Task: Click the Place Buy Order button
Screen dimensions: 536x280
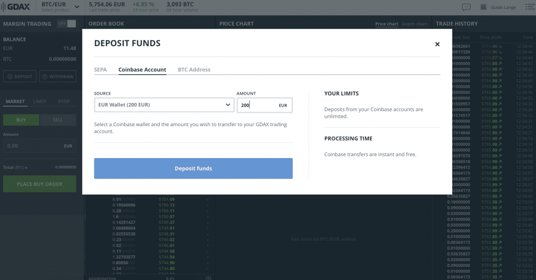Action: click(39, 184)
